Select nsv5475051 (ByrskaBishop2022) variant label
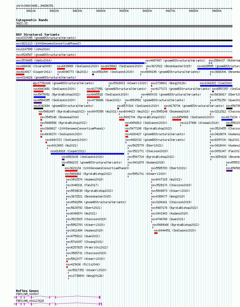Viewport: 240px width, 307px height. coord(57,95)
